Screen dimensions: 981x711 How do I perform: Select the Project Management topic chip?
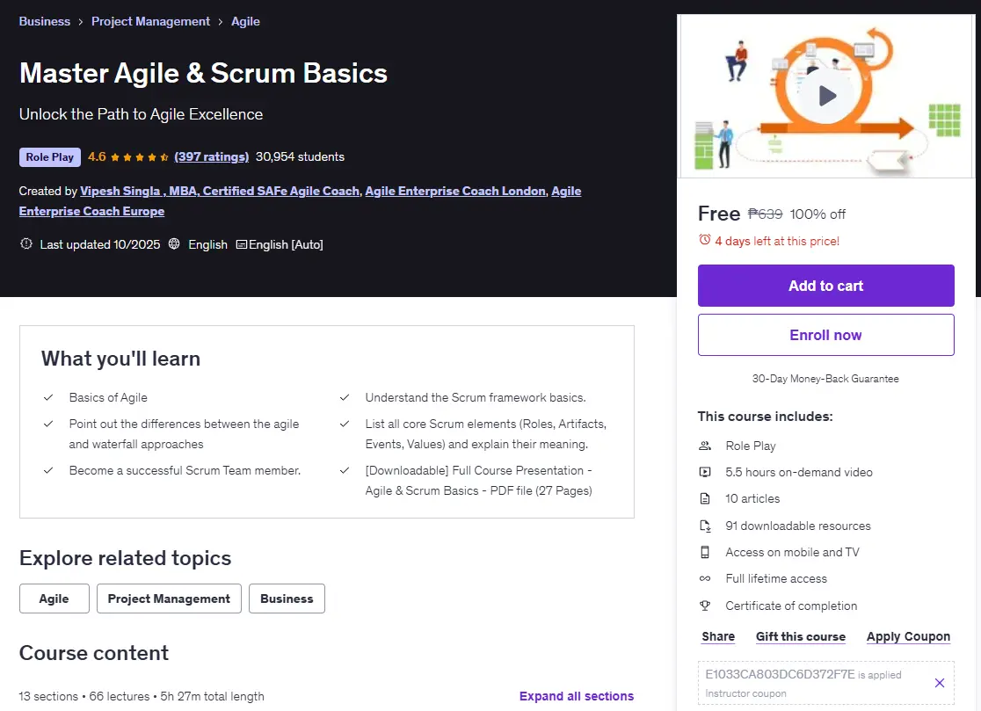pyautogui.click(x=169, y=599)
